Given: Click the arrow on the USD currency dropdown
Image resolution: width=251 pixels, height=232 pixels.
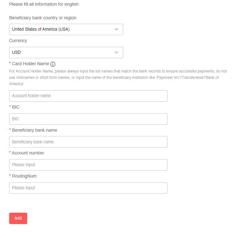Looking at the screenshot, I should (x=116, y=53).
